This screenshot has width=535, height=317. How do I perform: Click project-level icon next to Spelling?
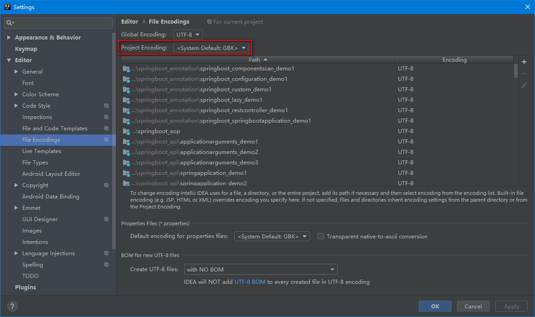(107, 265)
